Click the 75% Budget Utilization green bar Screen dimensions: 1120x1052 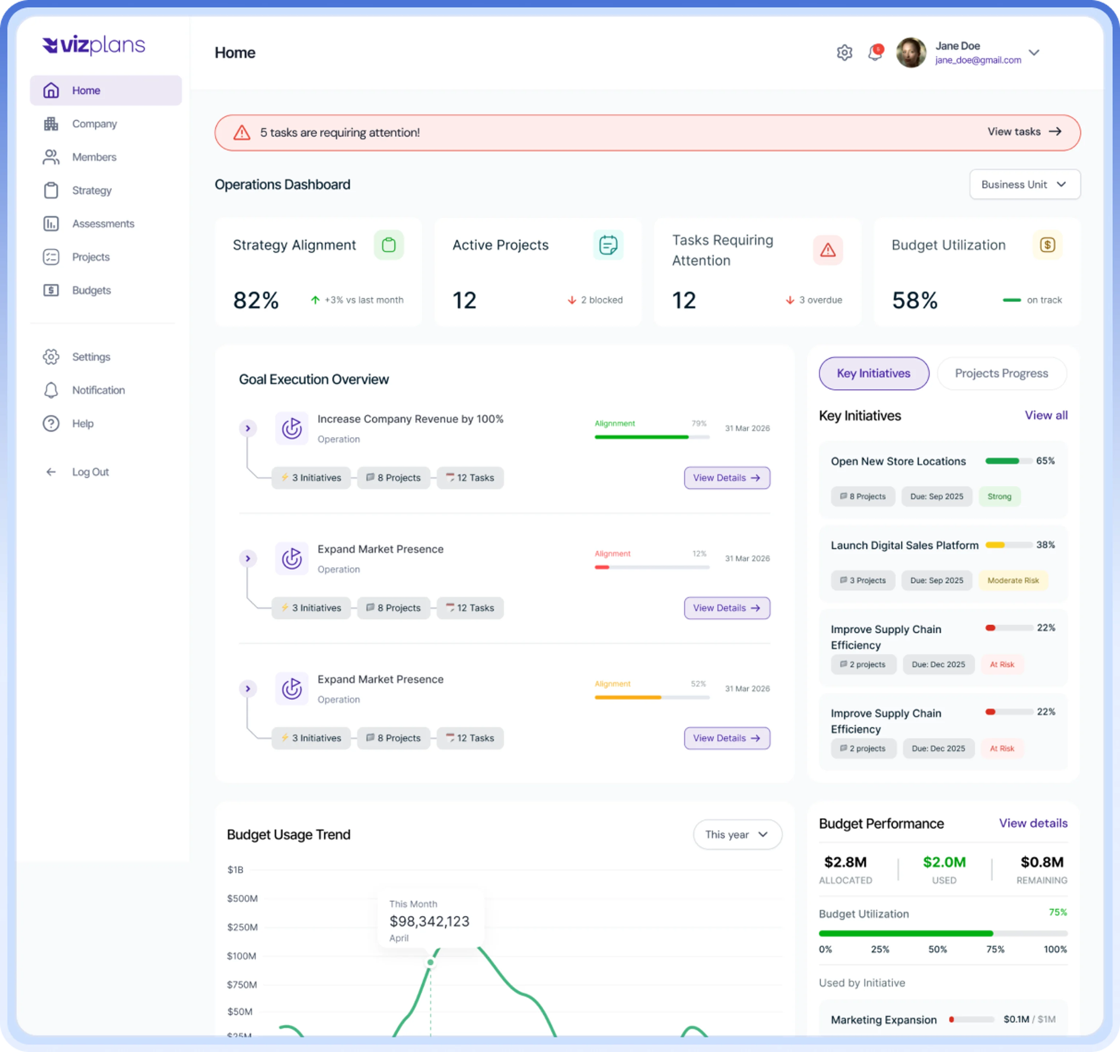click(942, 933)
